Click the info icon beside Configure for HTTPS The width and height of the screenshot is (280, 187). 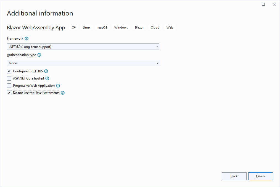[46, 71]
